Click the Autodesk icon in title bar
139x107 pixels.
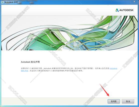coord(3,2)
